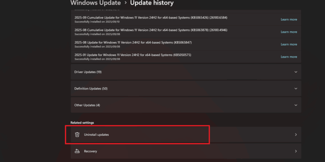
Task: Select the Uninstall updates label
Action: click(x=96, y=135)
